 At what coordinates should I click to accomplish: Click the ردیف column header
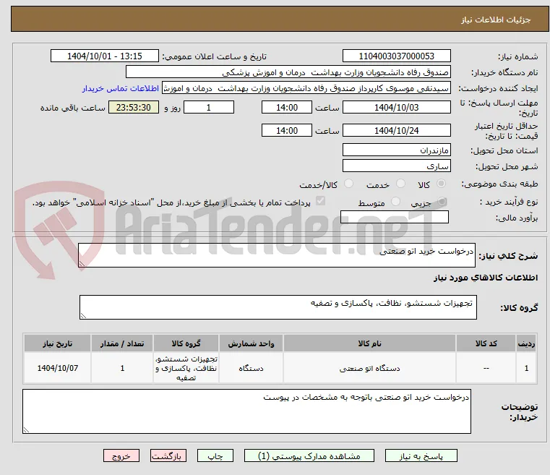(x=526, y=343)
